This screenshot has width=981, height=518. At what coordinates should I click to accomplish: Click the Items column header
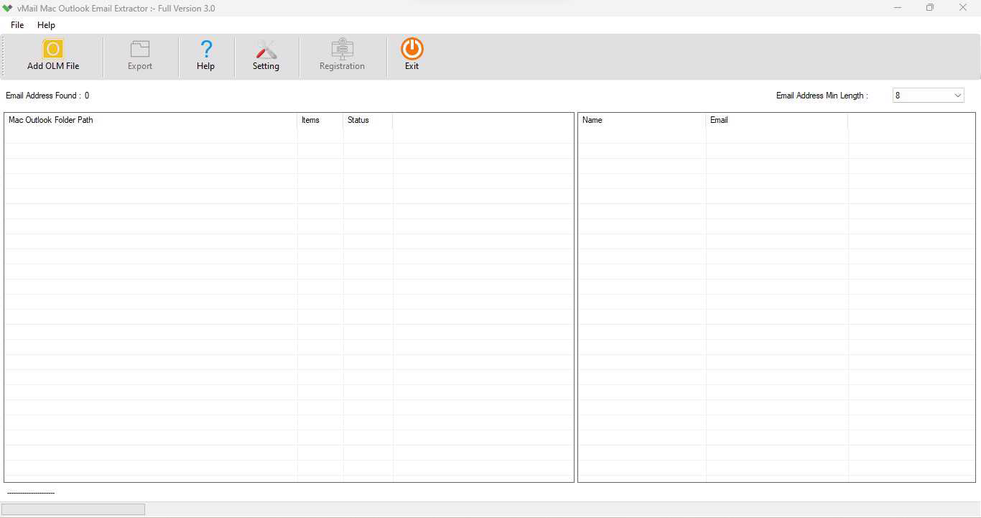click(320, 120)
